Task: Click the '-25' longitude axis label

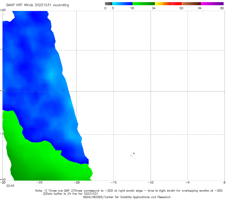Action: tap(40, 182)
